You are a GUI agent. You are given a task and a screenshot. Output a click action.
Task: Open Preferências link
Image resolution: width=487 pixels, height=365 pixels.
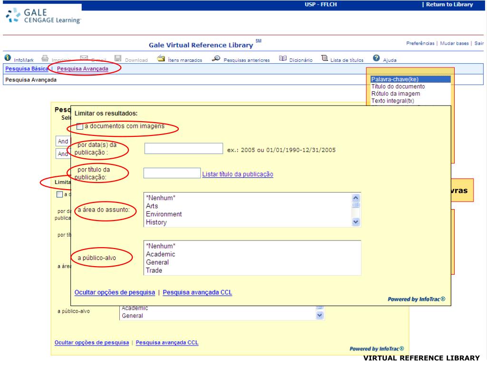click(420, 43)
